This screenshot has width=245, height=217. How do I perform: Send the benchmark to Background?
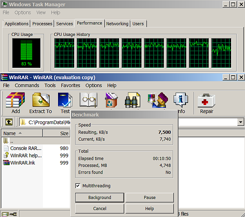(100, 197)
